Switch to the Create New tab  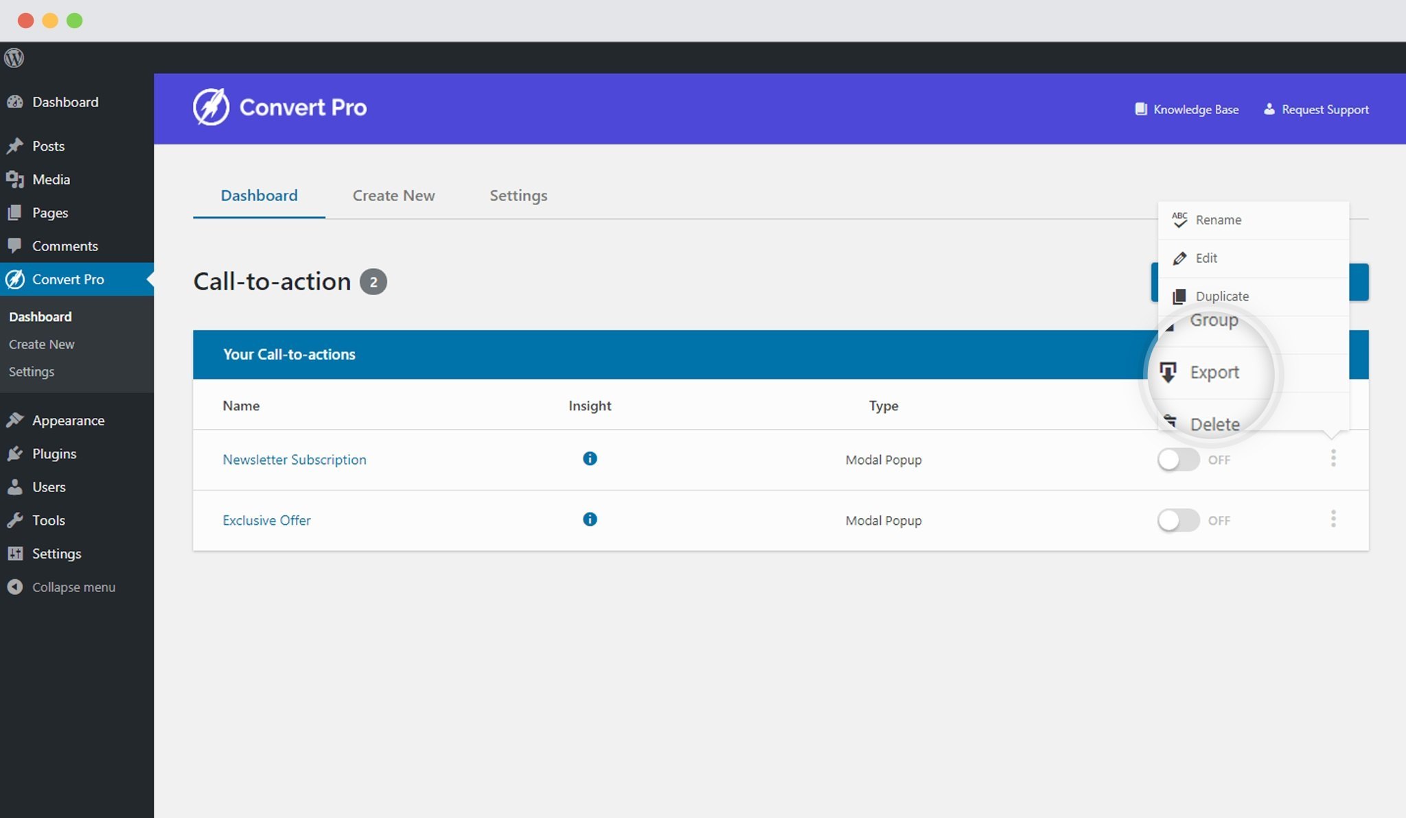(393, 196)
